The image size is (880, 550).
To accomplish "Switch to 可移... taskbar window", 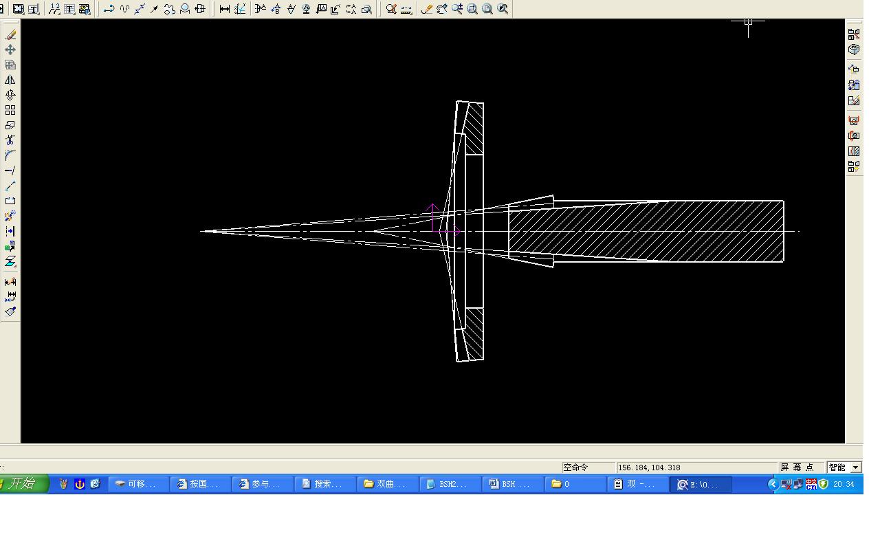I will (137, 484).
